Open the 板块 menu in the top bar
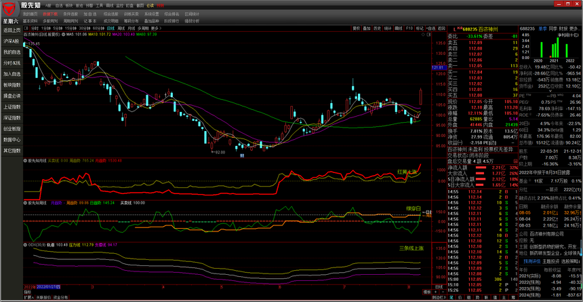Image resolution: width=583 pixels, height=302 pixels. point(69,6)
